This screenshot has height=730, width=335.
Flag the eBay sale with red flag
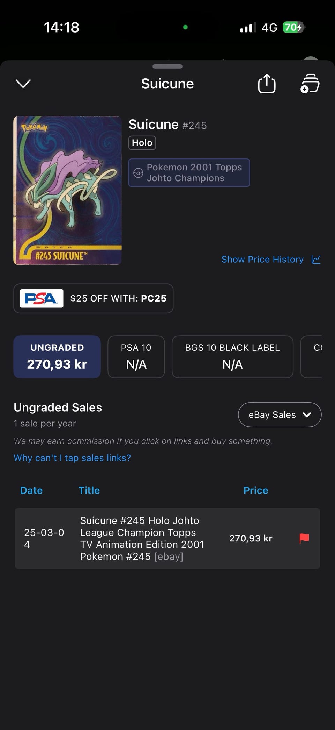[x=304, y=538]
